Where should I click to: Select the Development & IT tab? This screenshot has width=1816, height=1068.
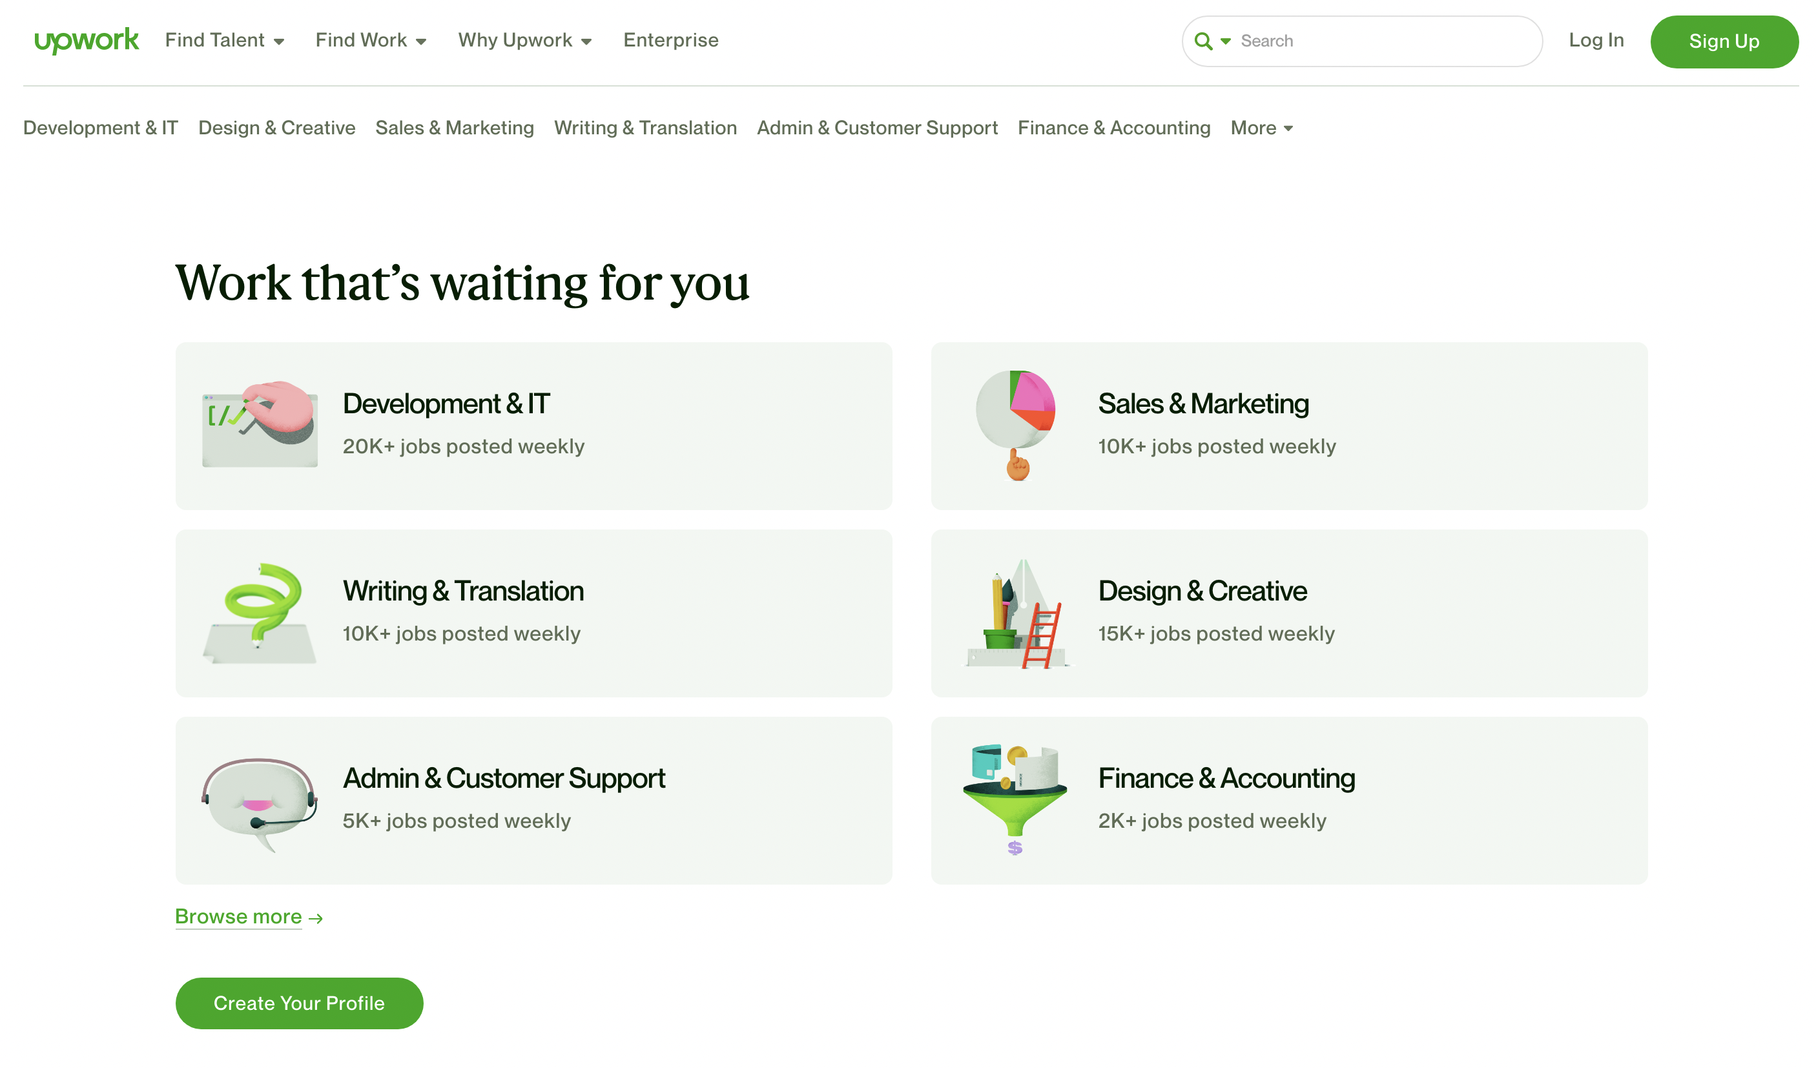click(101, 127)
